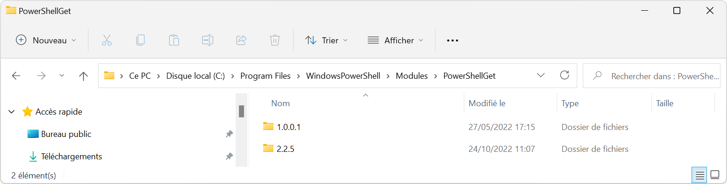Open the three-dots more options menu
Viewport: 727px width, 184px height.
click(453, 41)
